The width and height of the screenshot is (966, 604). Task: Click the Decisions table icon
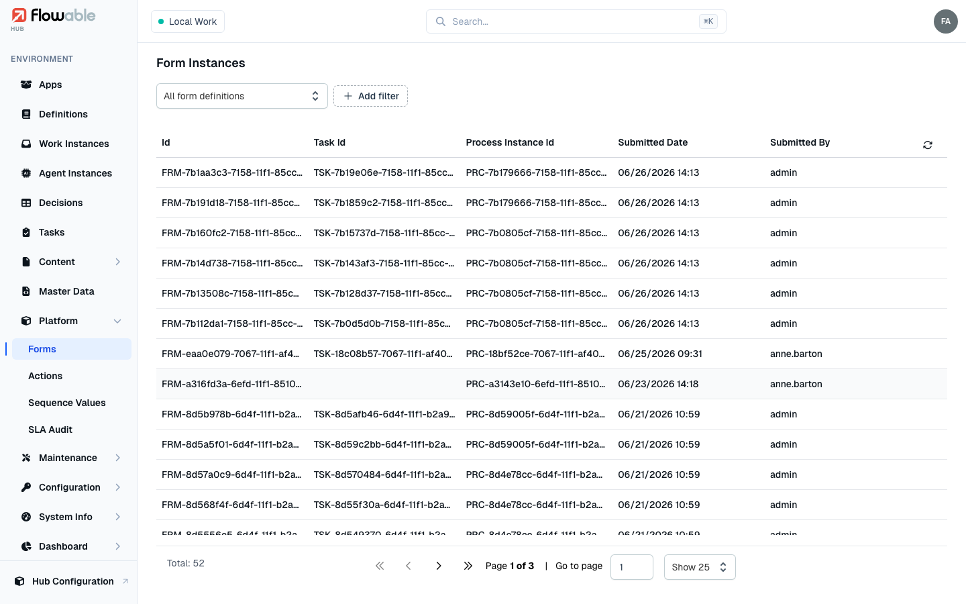click(x=26, y=203)
